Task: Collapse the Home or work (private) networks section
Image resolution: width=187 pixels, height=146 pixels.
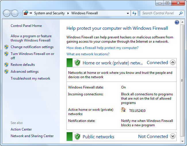Action: click(173, 62)
